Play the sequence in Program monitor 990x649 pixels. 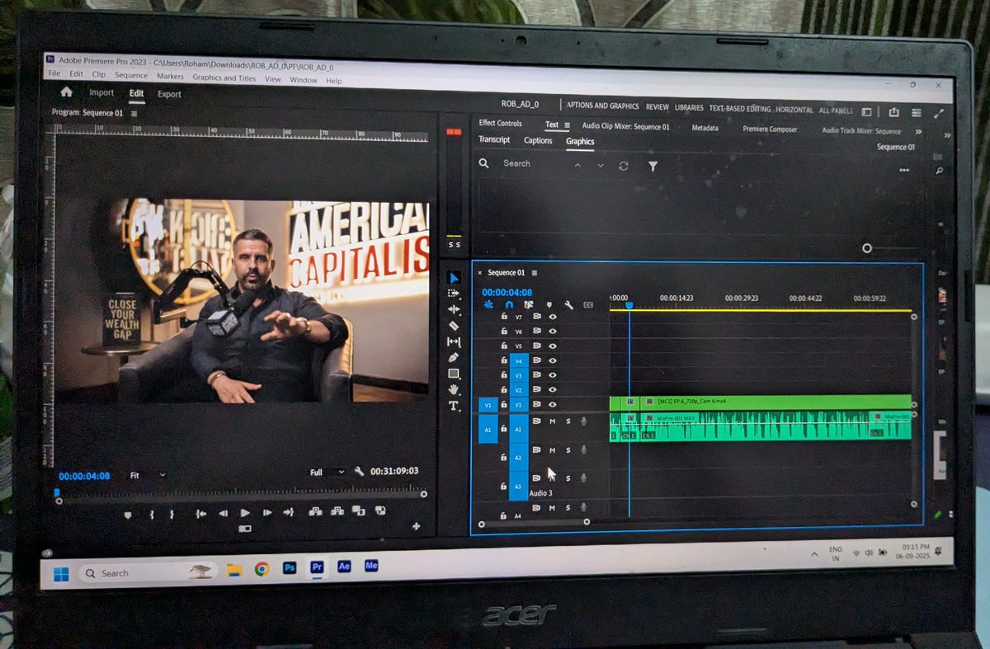pos(245,513)
